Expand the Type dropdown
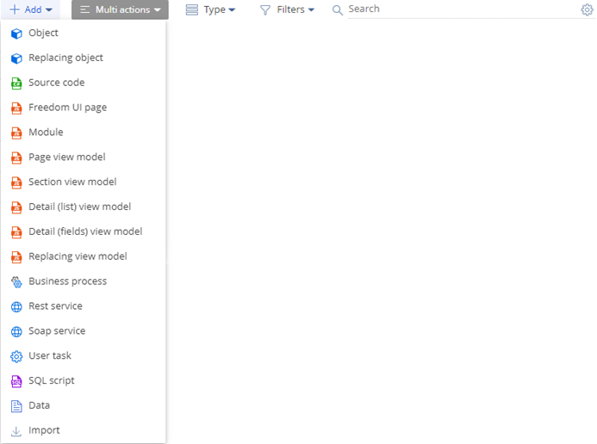Screen dimensions: 597x444 (210, 9)
